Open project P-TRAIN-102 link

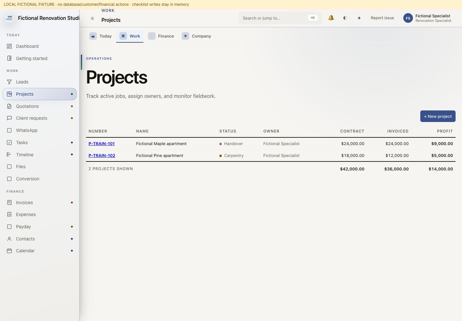pyautogui.click(x=102, y=156)
